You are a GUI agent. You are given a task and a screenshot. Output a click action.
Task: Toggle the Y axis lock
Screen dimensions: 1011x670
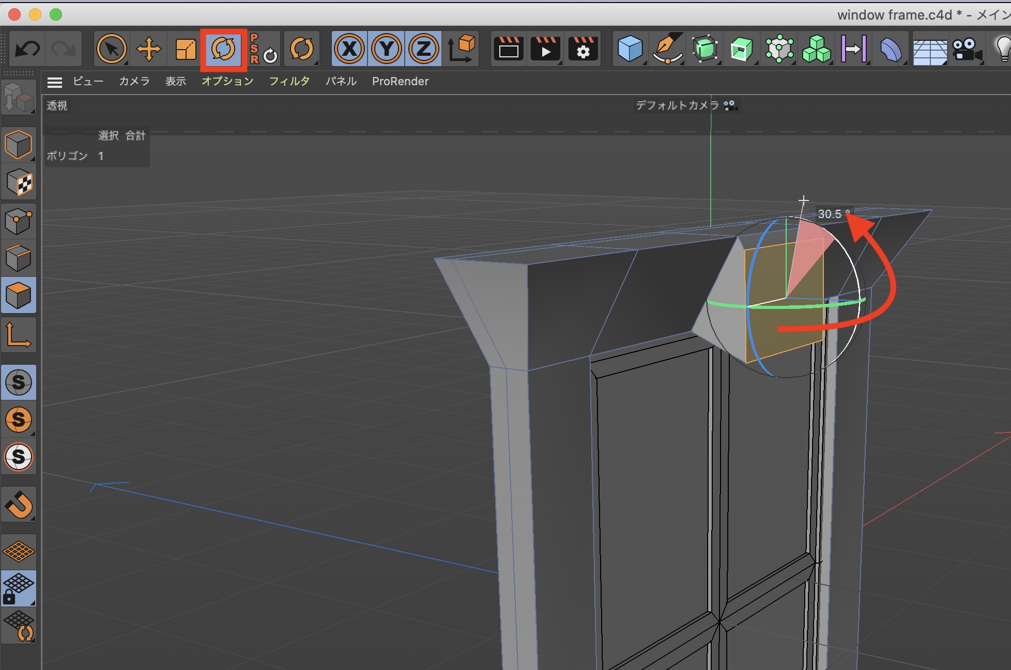[387, 50]
